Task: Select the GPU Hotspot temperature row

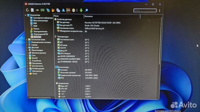Action: point(73,54)
